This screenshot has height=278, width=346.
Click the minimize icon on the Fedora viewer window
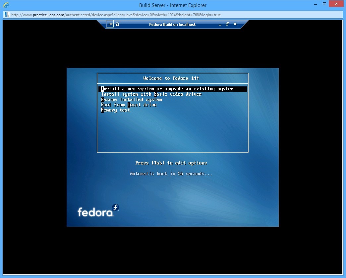pyautogui.click(x=220, y=24)
